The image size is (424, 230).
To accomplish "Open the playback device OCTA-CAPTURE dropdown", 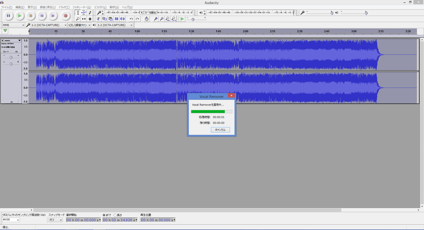I will (115, 25).
